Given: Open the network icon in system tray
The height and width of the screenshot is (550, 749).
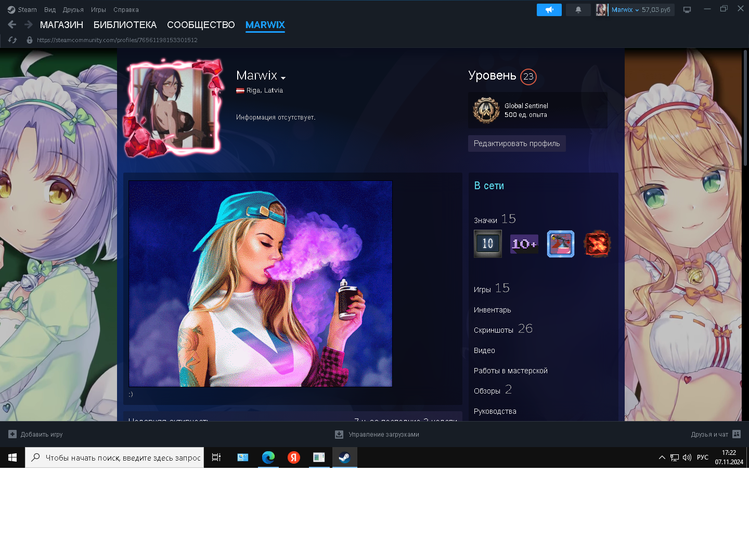Looking at the screenshot, I should 675,457.
